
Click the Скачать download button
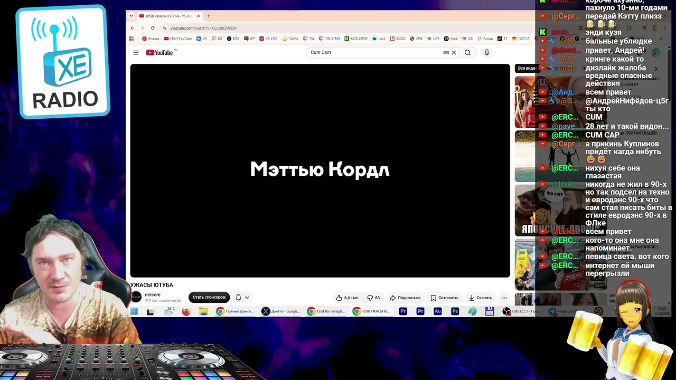[481, 298]
